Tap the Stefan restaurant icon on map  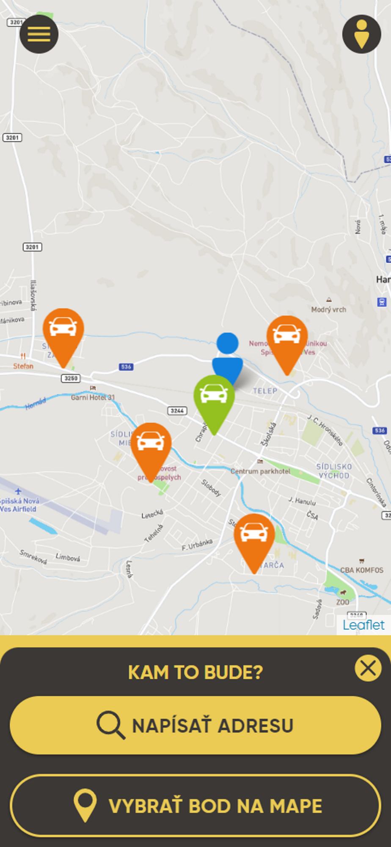click(23, 356)
